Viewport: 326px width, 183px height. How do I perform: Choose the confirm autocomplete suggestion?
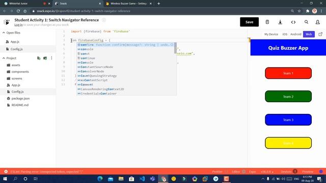point(126,45)
